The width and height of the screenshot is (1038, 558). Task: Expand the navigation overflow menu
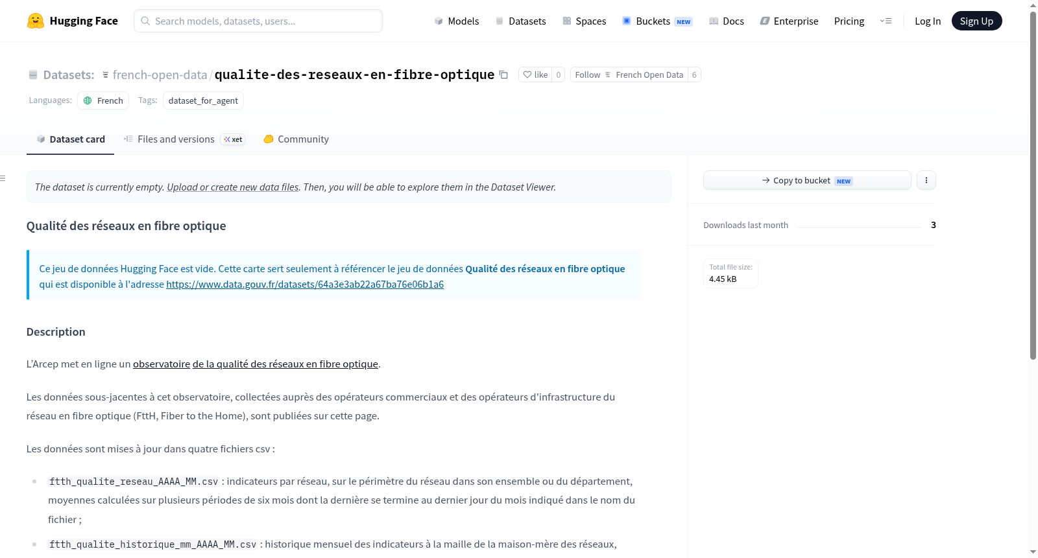click(886, 21)
